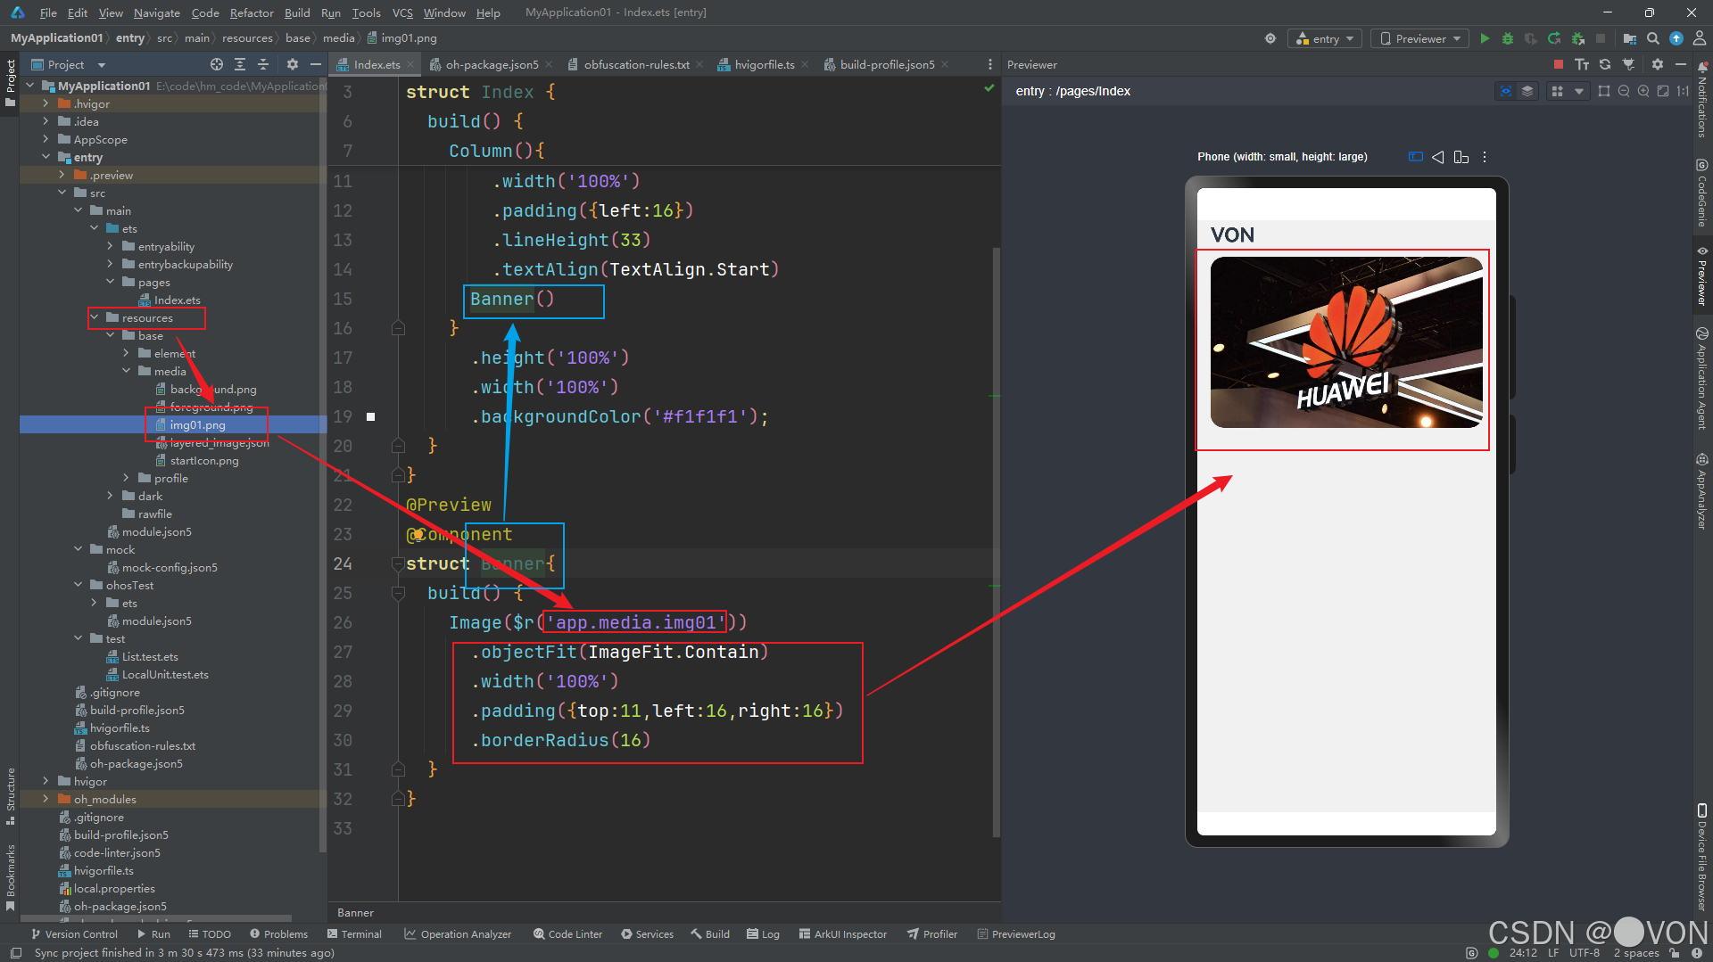Screen dimensions: 1713x962
Task: Expand all in Project panel
Action: (x=240, y=64)
